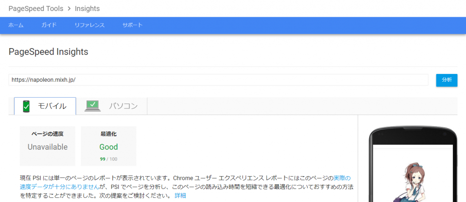Click the 99 / 100 score text

coord(108,159)
